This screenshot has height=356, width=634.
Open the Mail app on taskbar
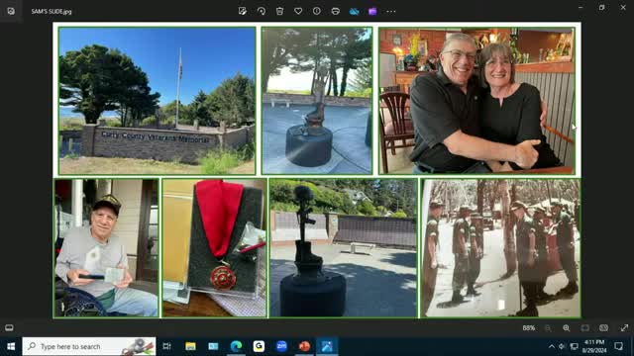point(213,346)
